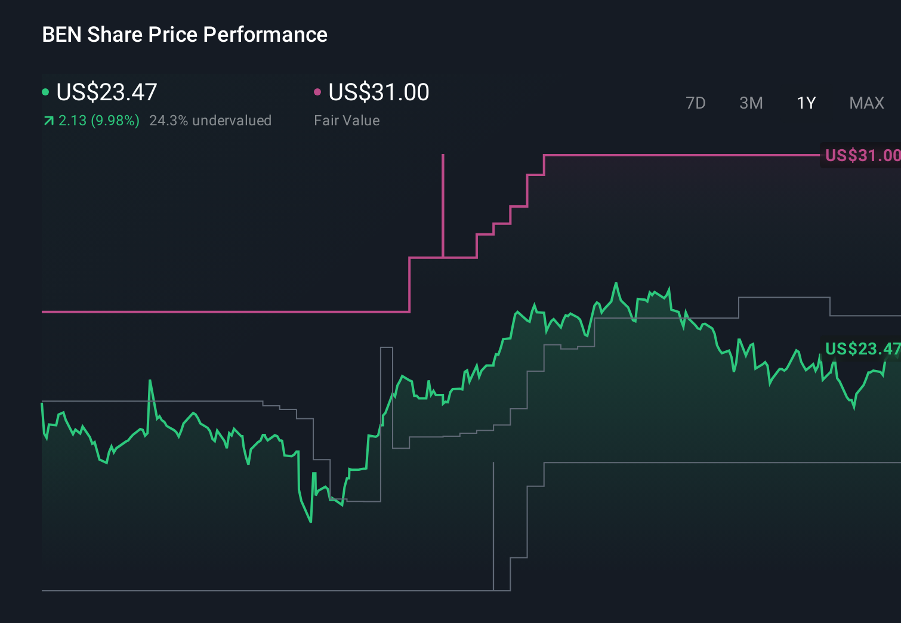The width and height of the screenshot is (901, 623).
Task: Click the BEN Share Price Performance title
Action: point(185,35)
